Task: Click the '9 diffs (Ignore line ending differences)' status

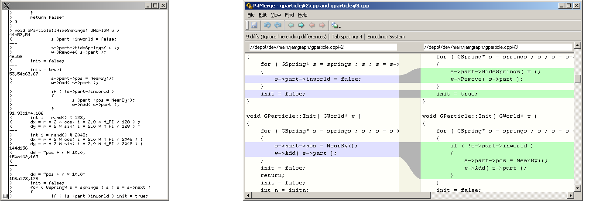Action: 286,37
